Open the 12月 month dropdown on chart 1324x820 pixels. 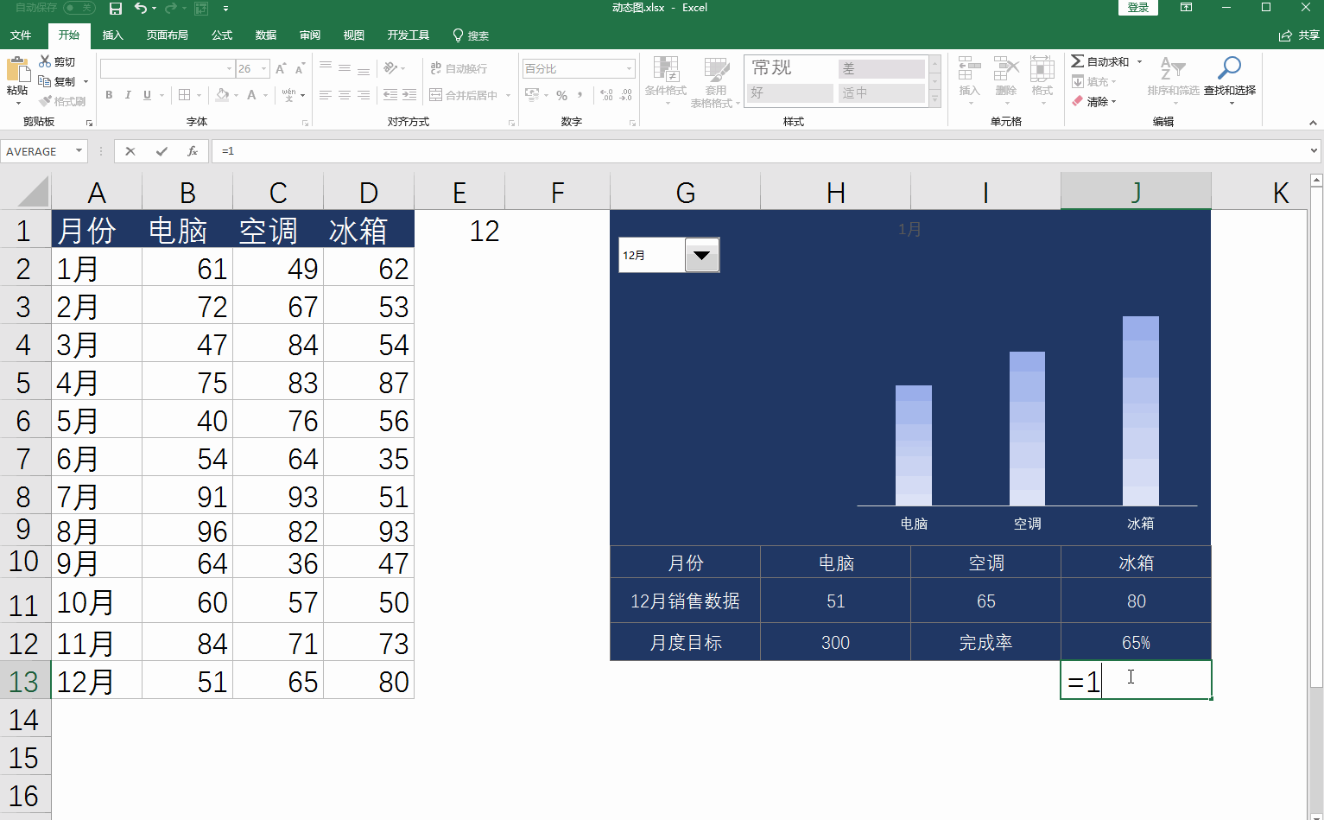[x=702, y=255]
